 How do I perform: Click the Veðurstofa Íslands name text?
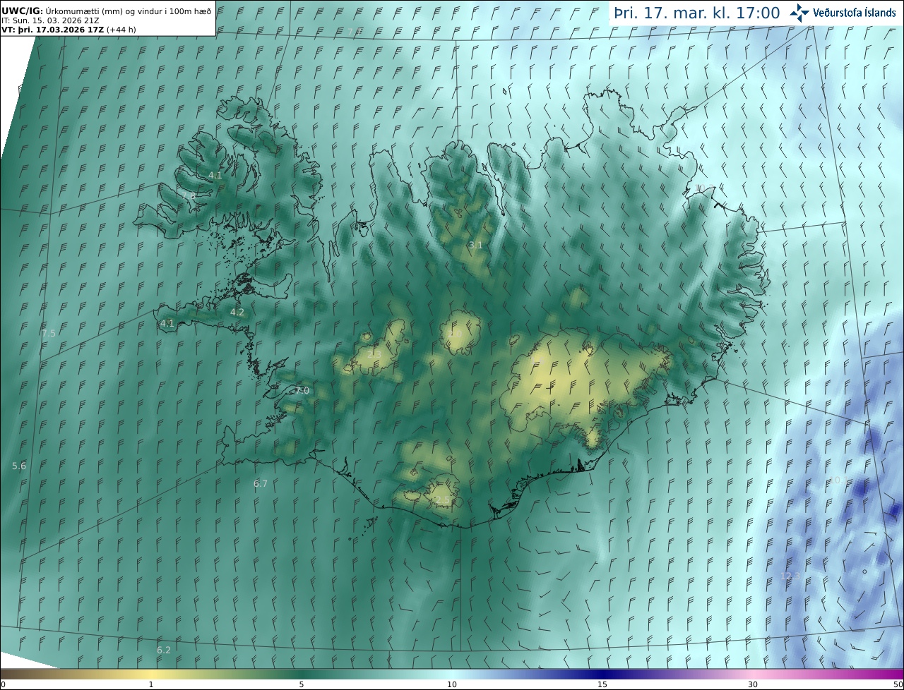[855, 13]
